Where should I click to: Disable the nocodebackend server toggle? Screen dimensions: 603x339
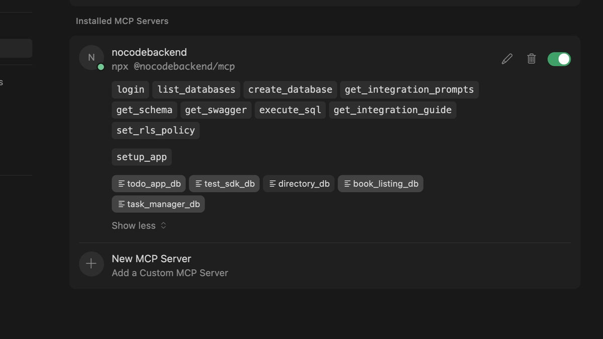click(559, 59)
